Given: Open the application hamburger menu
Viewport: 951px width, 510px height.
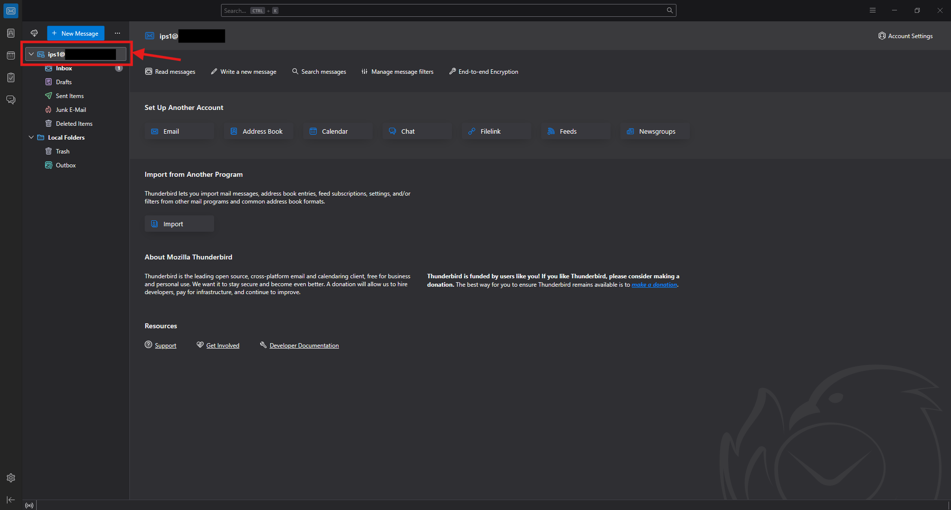Looking at the screenshot, I should pyautogui.click(x=873, y=10).
